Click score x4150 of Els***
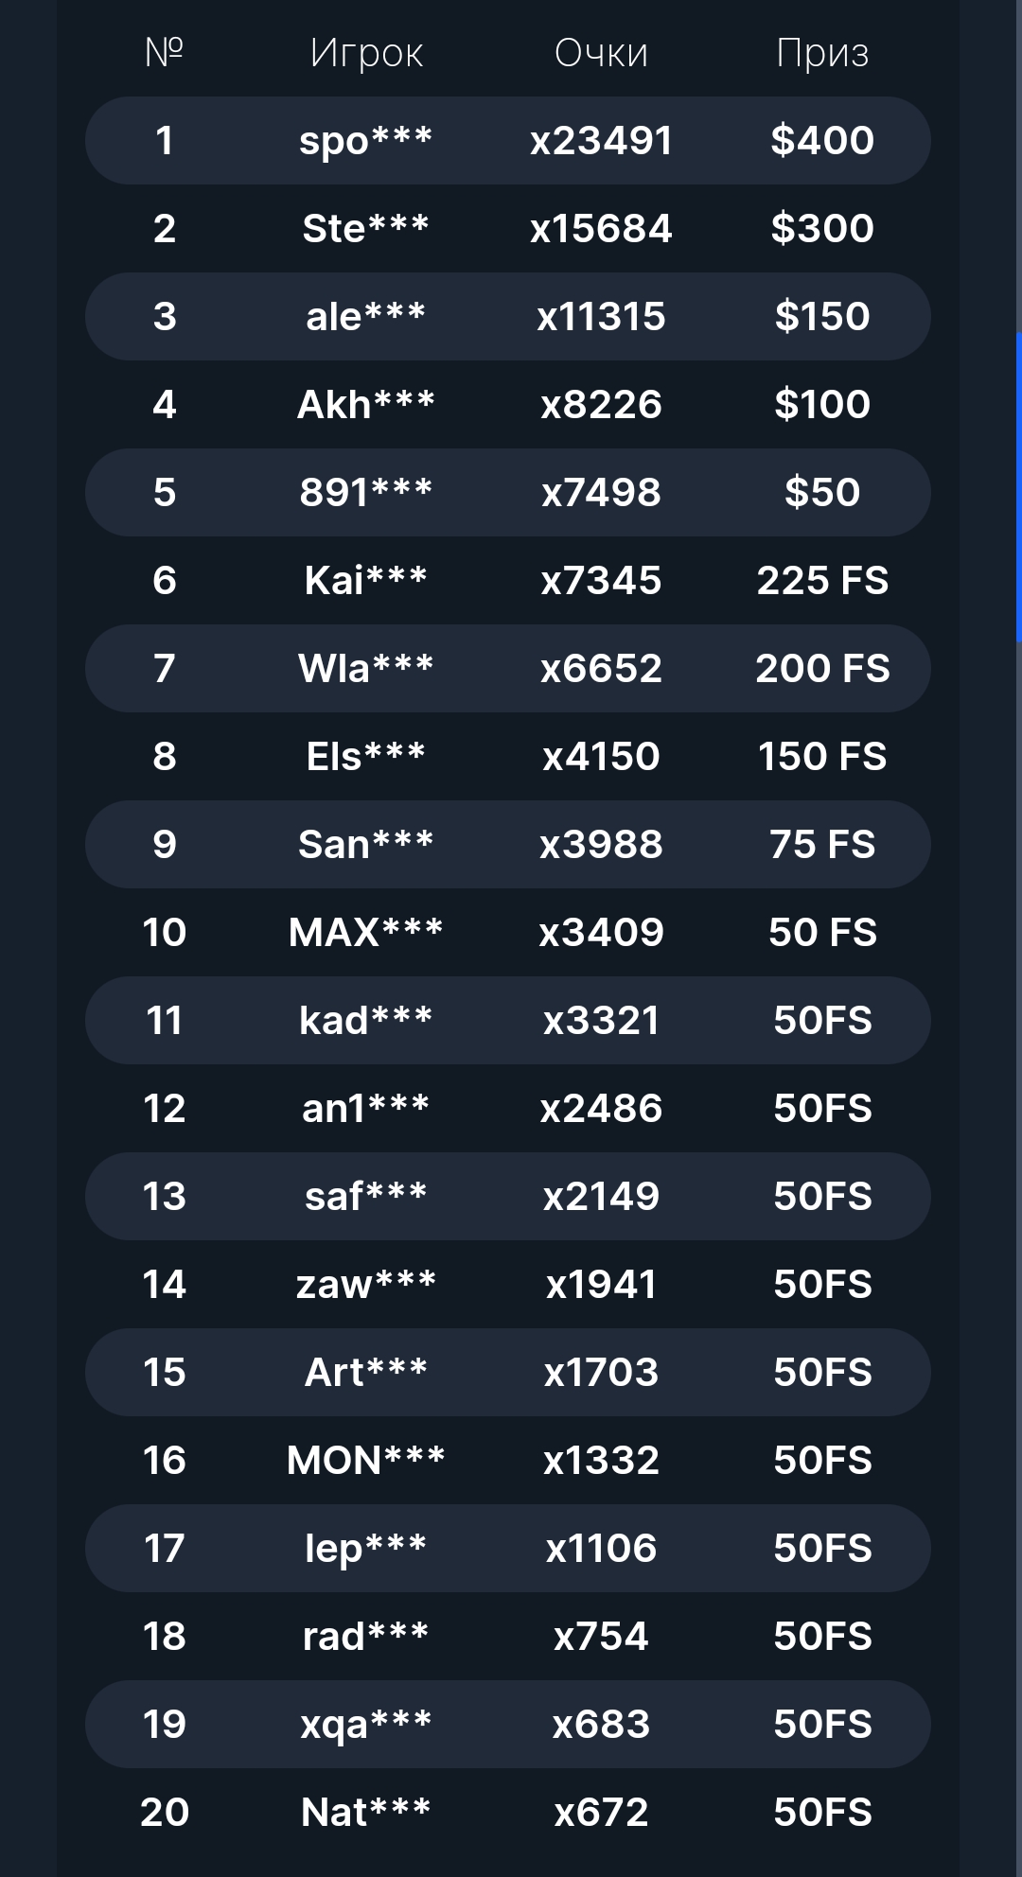This screenshot has height=1877, width=1022. tap(601, 757)
